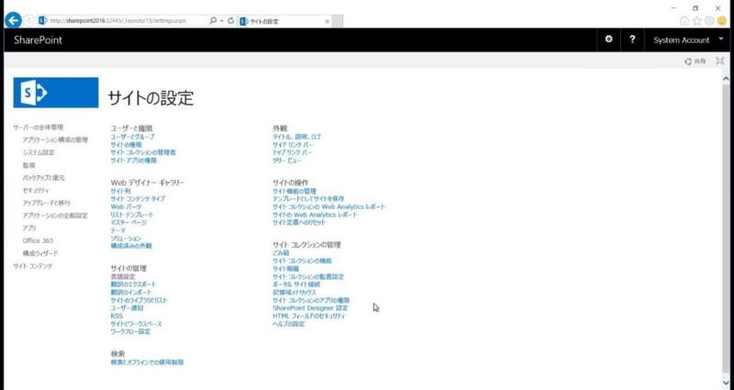Open the サイト列 link

click(x=120, y=191)
